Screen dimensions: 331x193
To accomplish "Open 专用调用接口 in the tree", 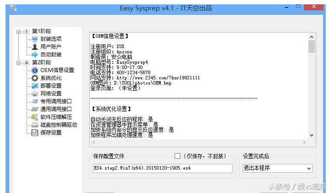I will (x=56, y=101).
